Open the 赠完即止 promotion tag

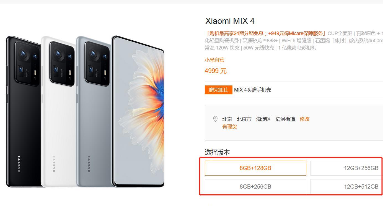click(x=219, y=90)
